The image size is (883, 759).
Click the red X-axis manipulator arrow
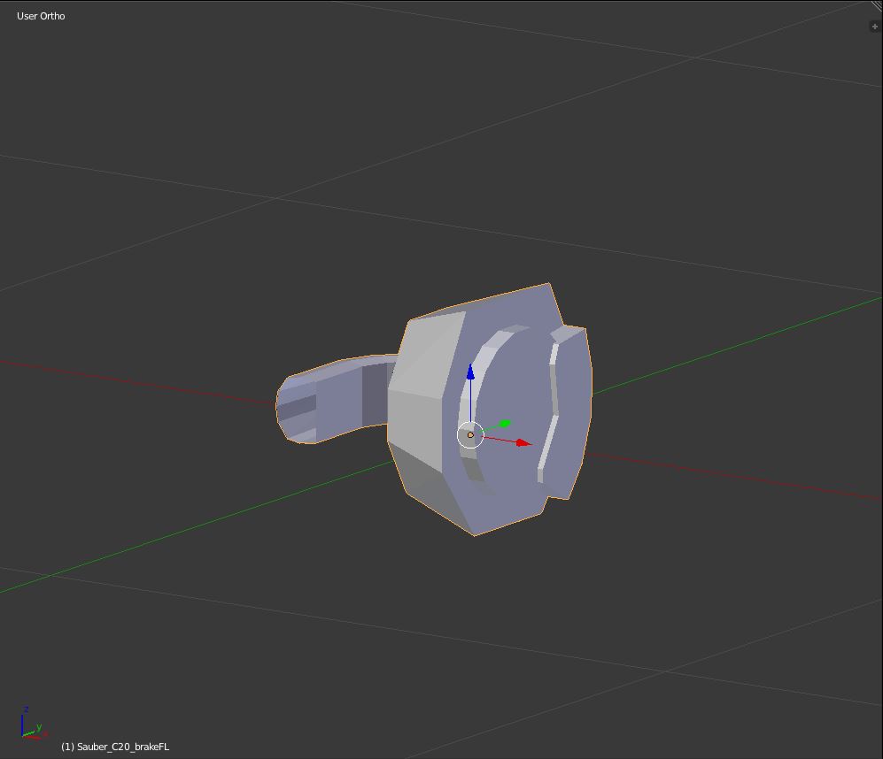(x=523, y=443)
